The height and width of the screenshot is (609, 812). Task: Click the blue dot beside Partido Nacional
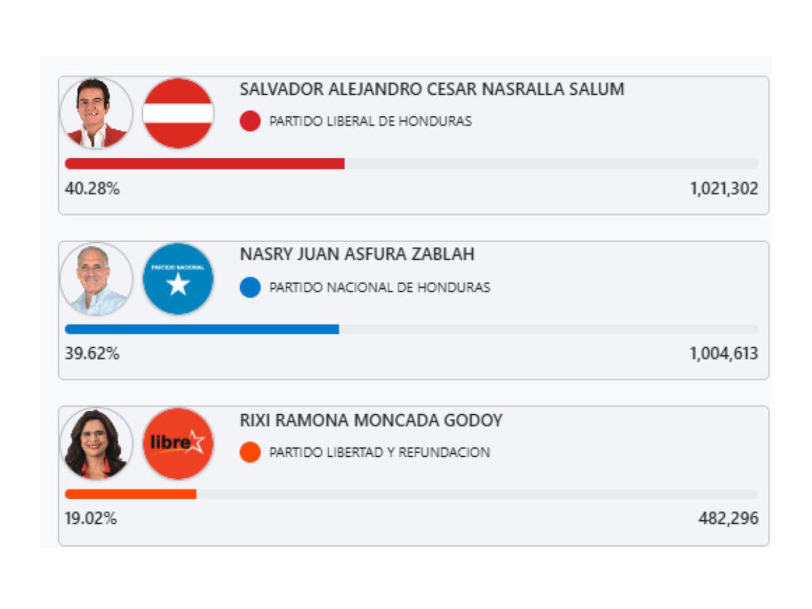250,288
